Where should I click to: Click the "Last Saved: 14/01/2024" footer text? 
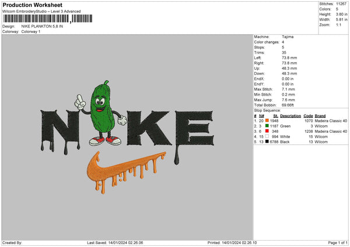pyautogui.click(x=115, y=242)
